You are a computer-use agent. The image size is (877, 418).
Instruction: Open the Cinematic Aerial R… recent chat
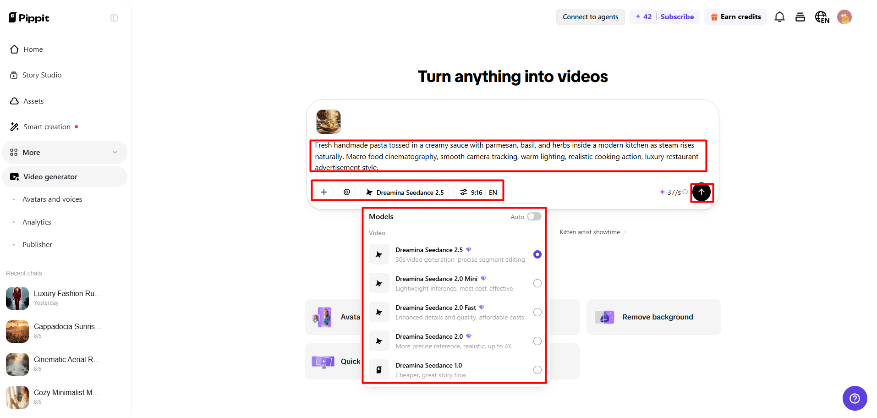65,364
